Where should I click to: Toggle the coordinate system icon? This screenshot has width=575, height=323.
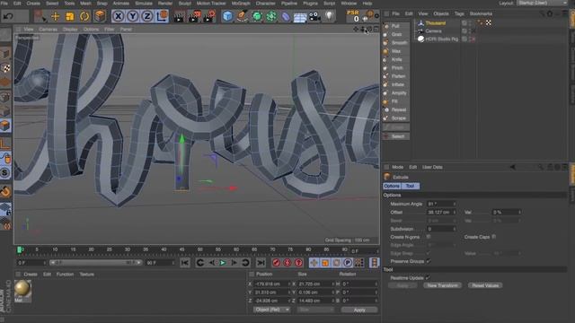coord(162,16)
